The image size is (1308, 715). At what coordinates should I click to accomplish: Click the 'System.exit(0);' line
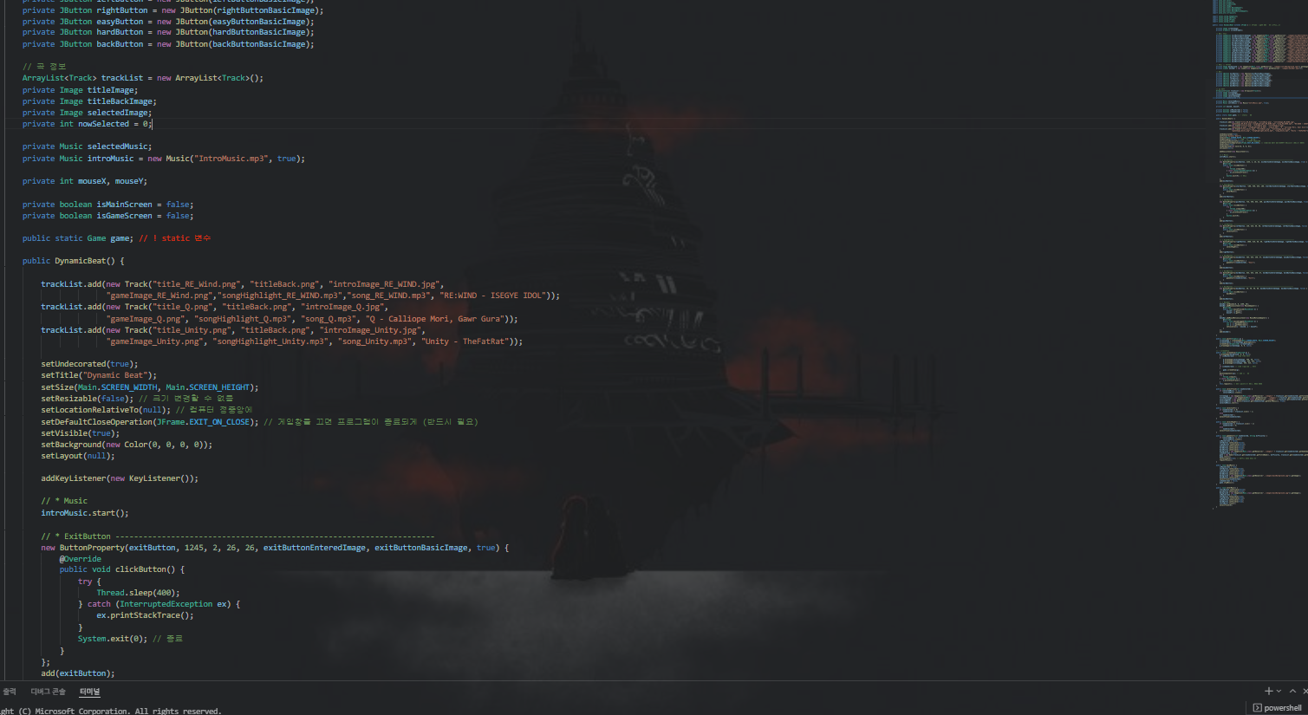(x=112, y=639)
